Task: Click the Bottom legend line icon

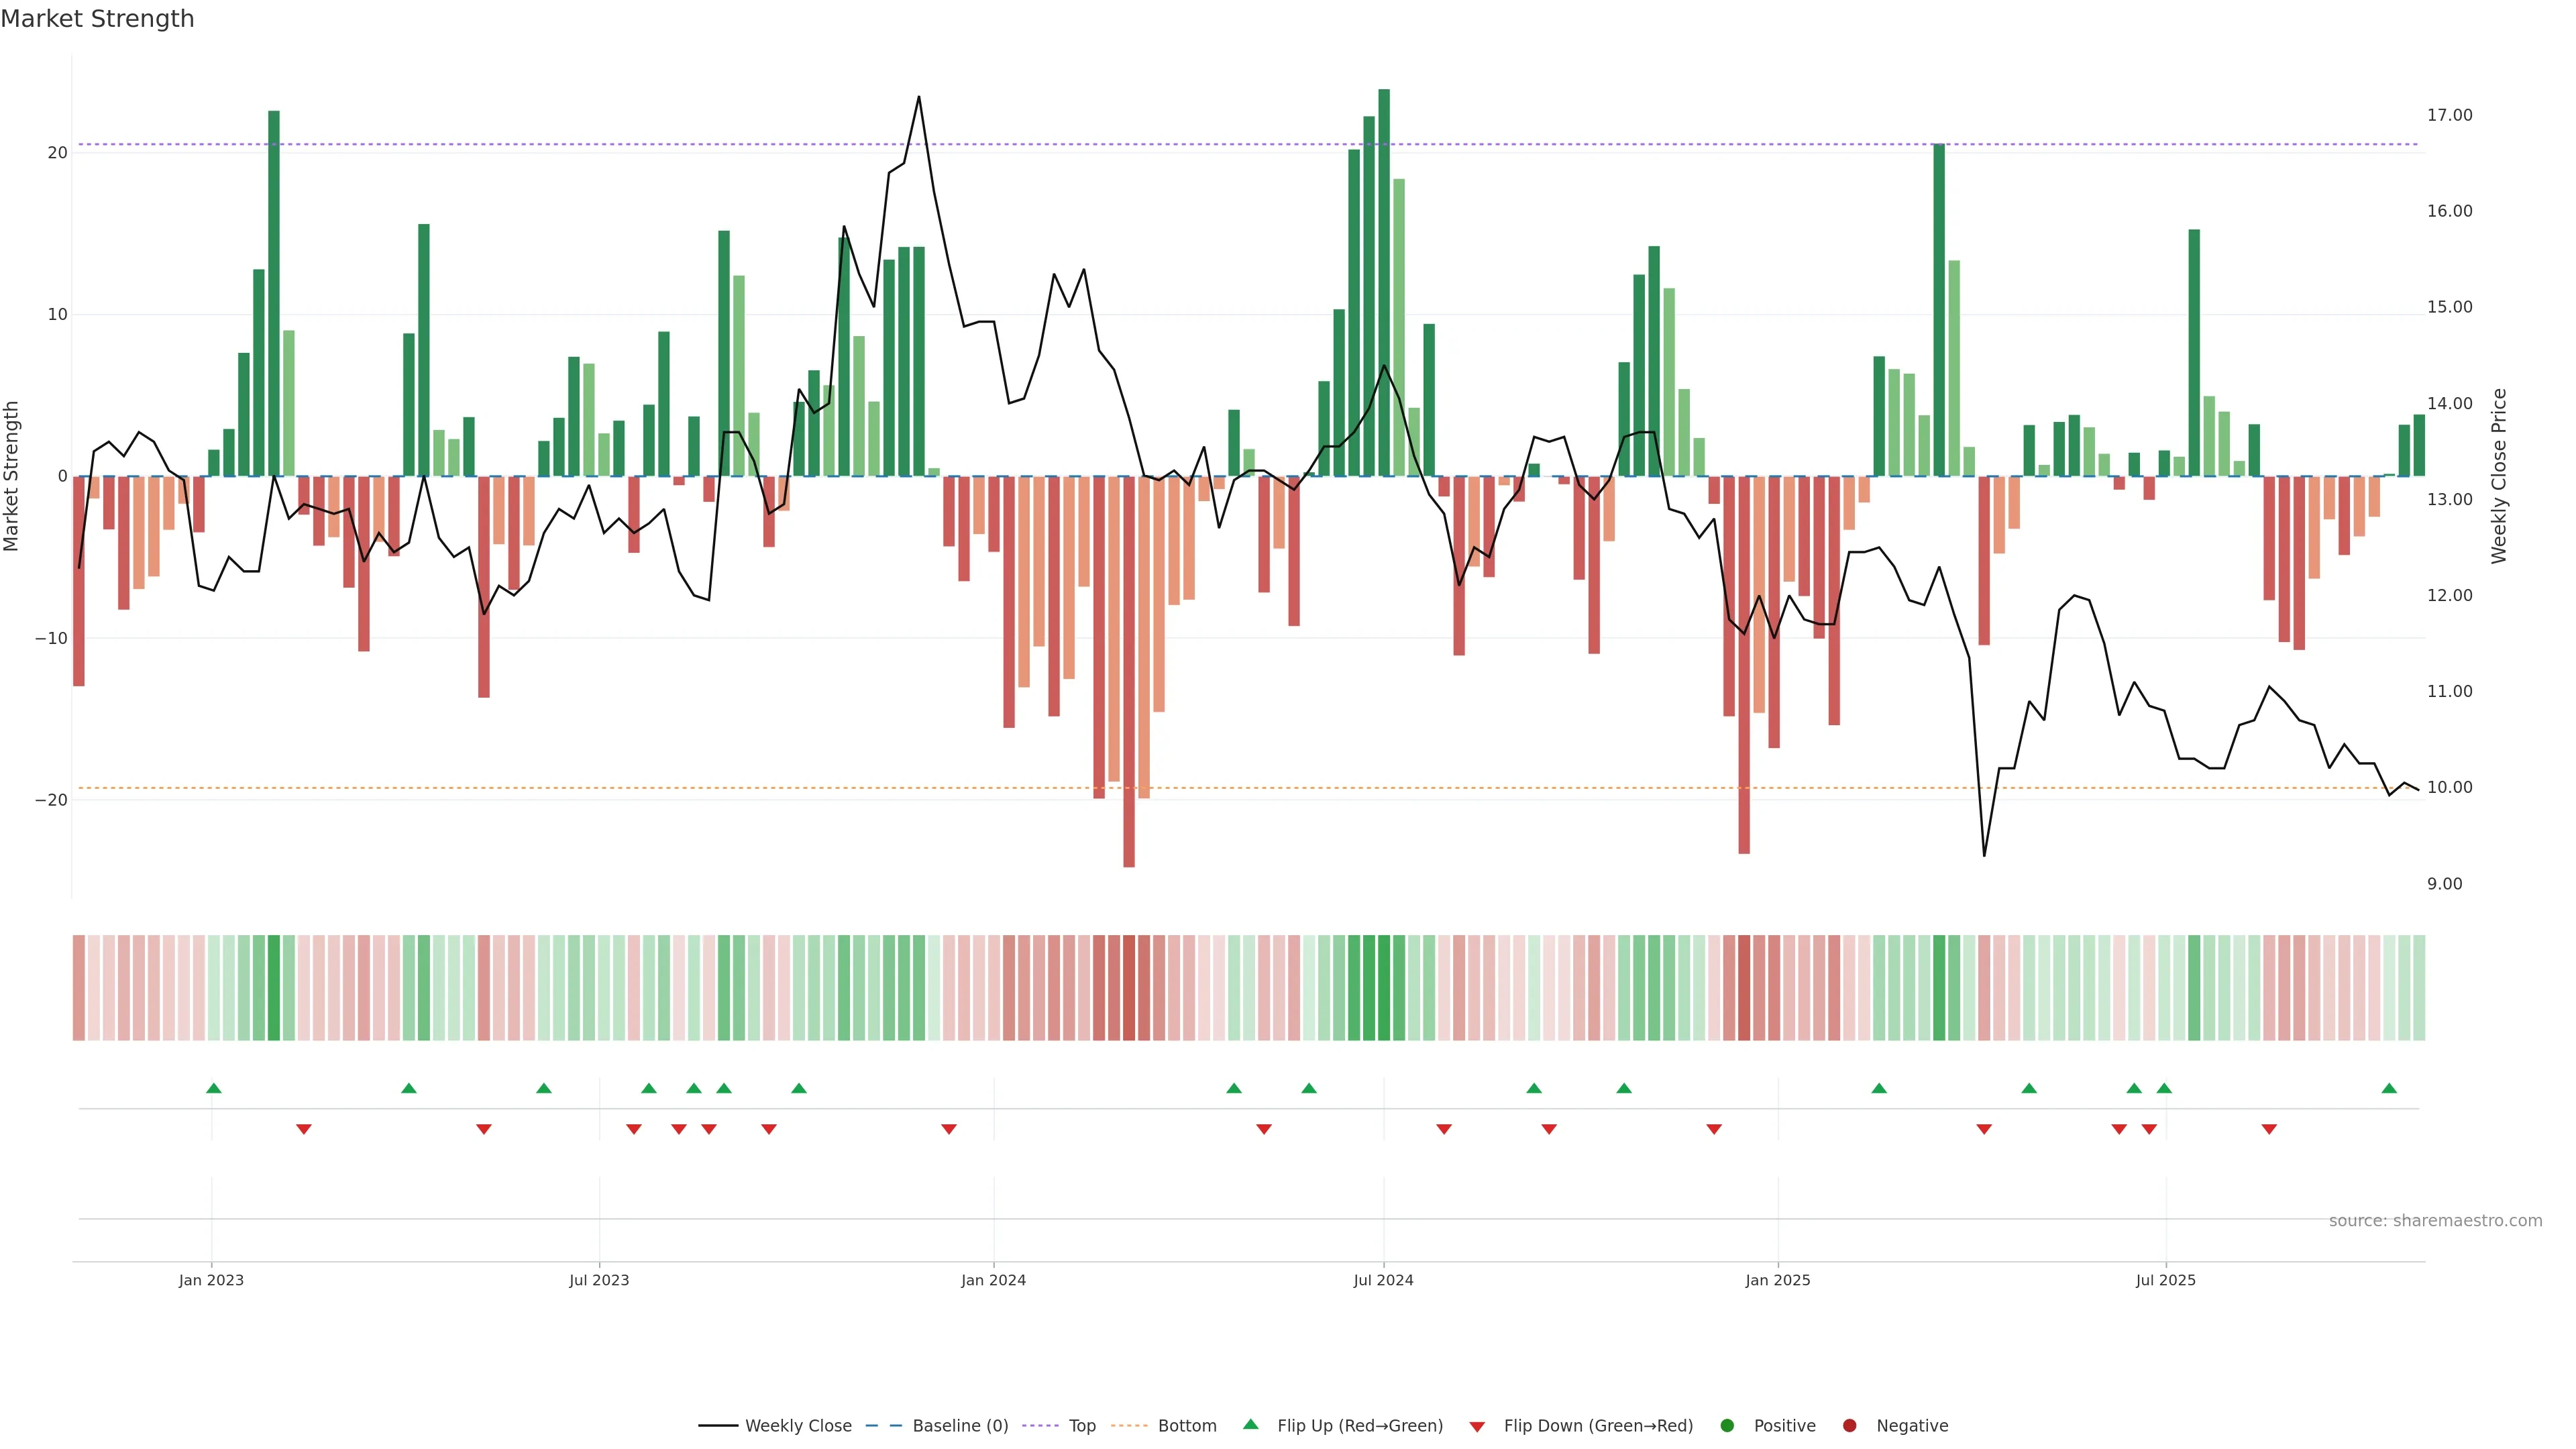Action: tap(1129, 1426)
